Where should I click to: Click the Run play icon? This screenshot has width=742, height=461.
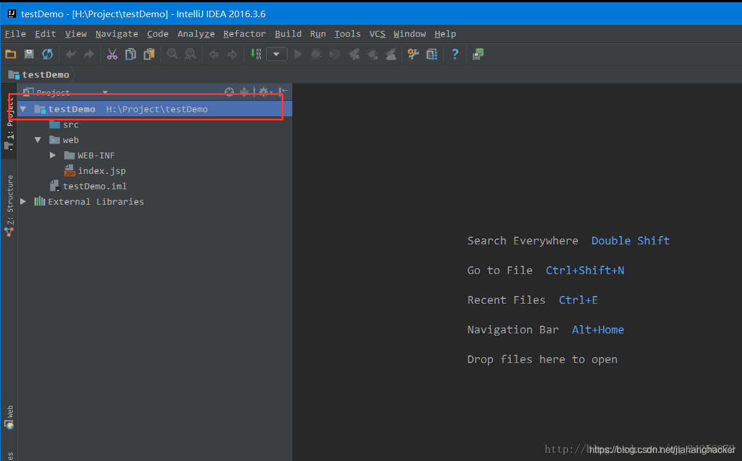[298, 54]
